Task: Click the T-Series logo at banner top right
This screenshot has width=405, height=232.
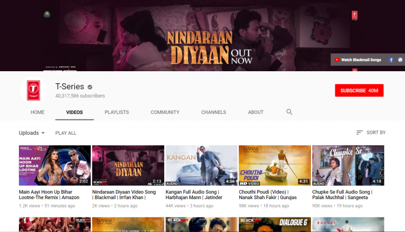Action: 355,15
